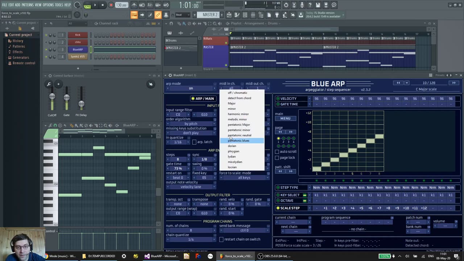Open the Beat snap dropdown
This screenshot has width=464, height=261.
(x=182, y=15)
